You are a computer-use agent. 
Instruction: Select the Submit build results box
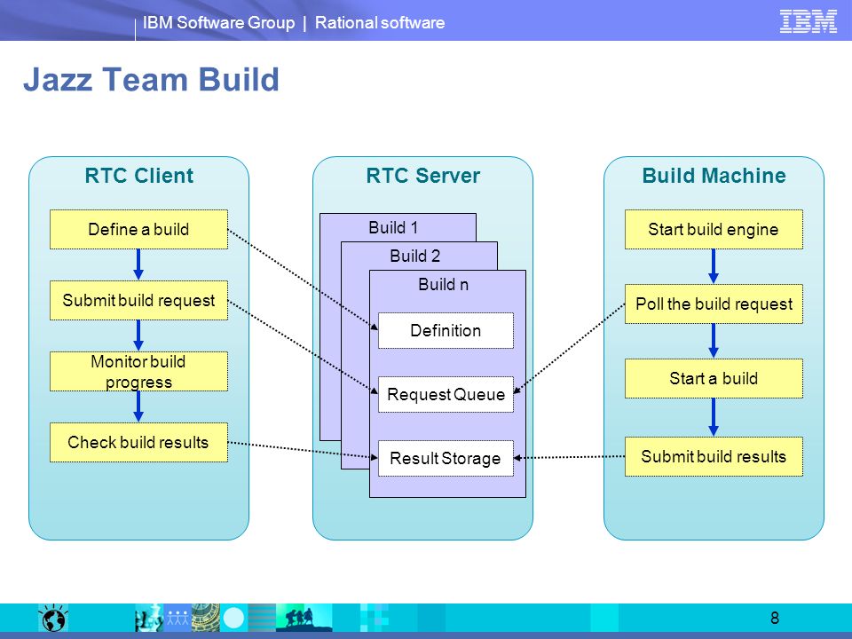(x=714, y=456)
